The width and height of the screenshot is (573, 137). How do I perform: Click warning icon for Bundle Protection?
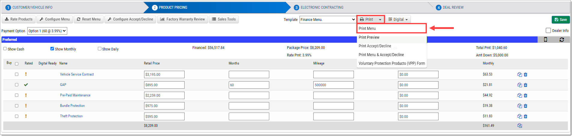(x=26, y=106)
